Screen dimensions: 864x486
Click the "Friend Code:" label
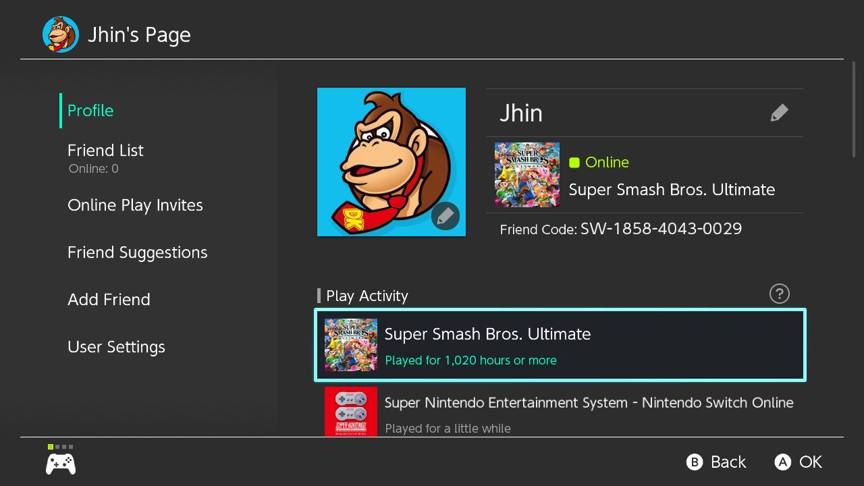[539, 230]
